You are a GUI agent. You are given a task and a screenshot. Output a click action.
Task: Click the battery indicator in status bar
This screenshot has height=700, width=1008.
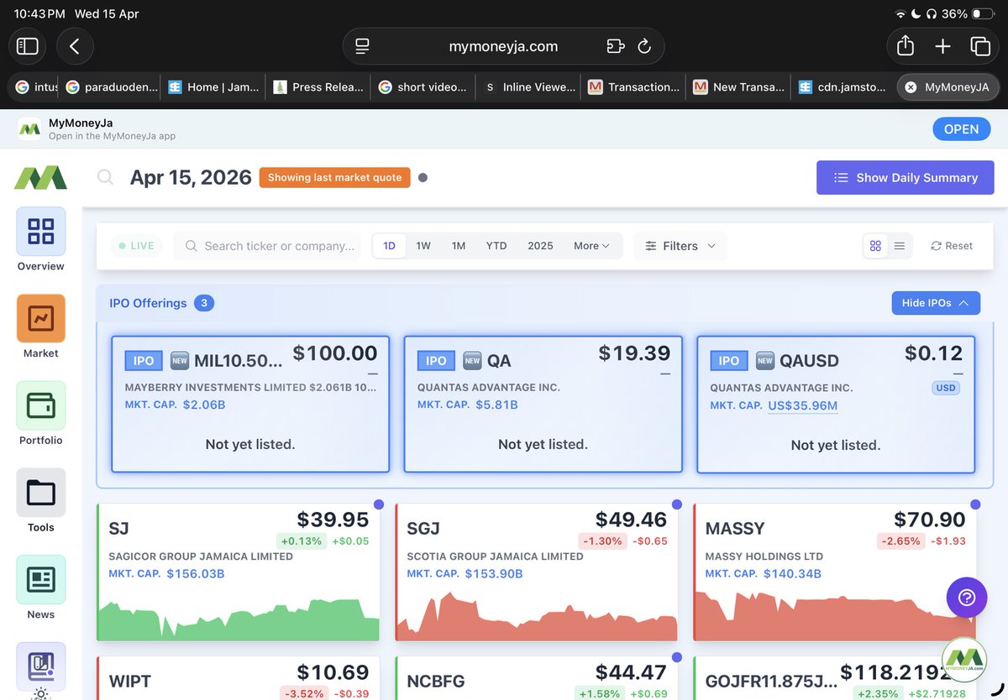coord(983,14)
